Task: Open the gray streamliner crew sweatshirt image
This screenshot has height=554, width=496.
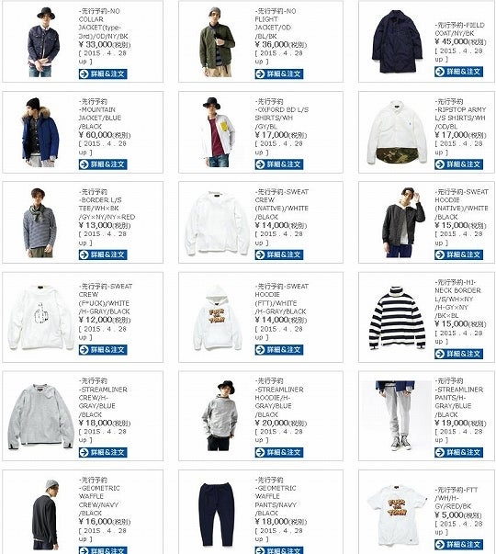Action: tap(40, 416)
